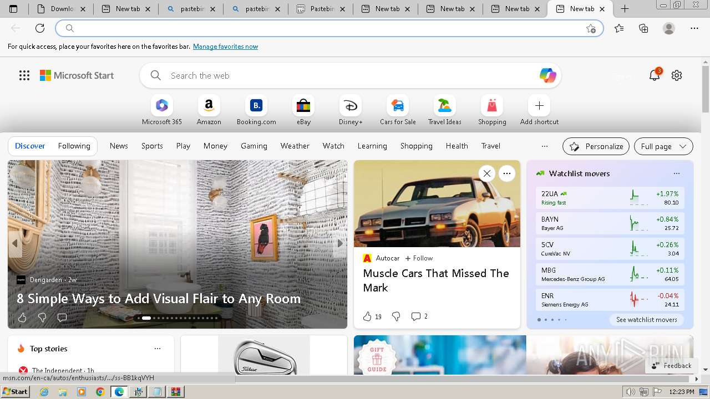Open comments on Muscle Cars article
The width and height of the screenshot is (710, 399).
click(419, 316)
